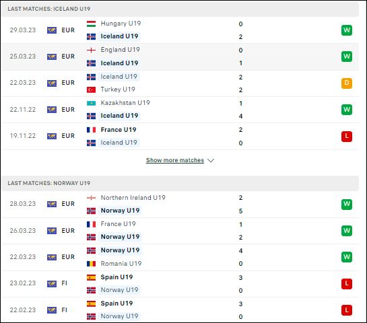Image resolution: width=367 pixels, height=323 pixels.
Task: Click the orange D badge for Turkey match
Action: click(x=347, y=83)
